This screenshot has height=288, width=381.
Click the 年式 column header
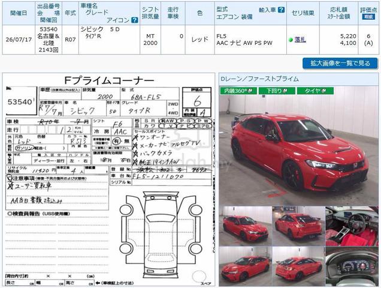(70, 13)
